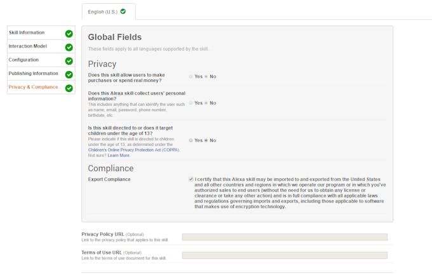Select No for children under 13 question

tap(206, 140)
